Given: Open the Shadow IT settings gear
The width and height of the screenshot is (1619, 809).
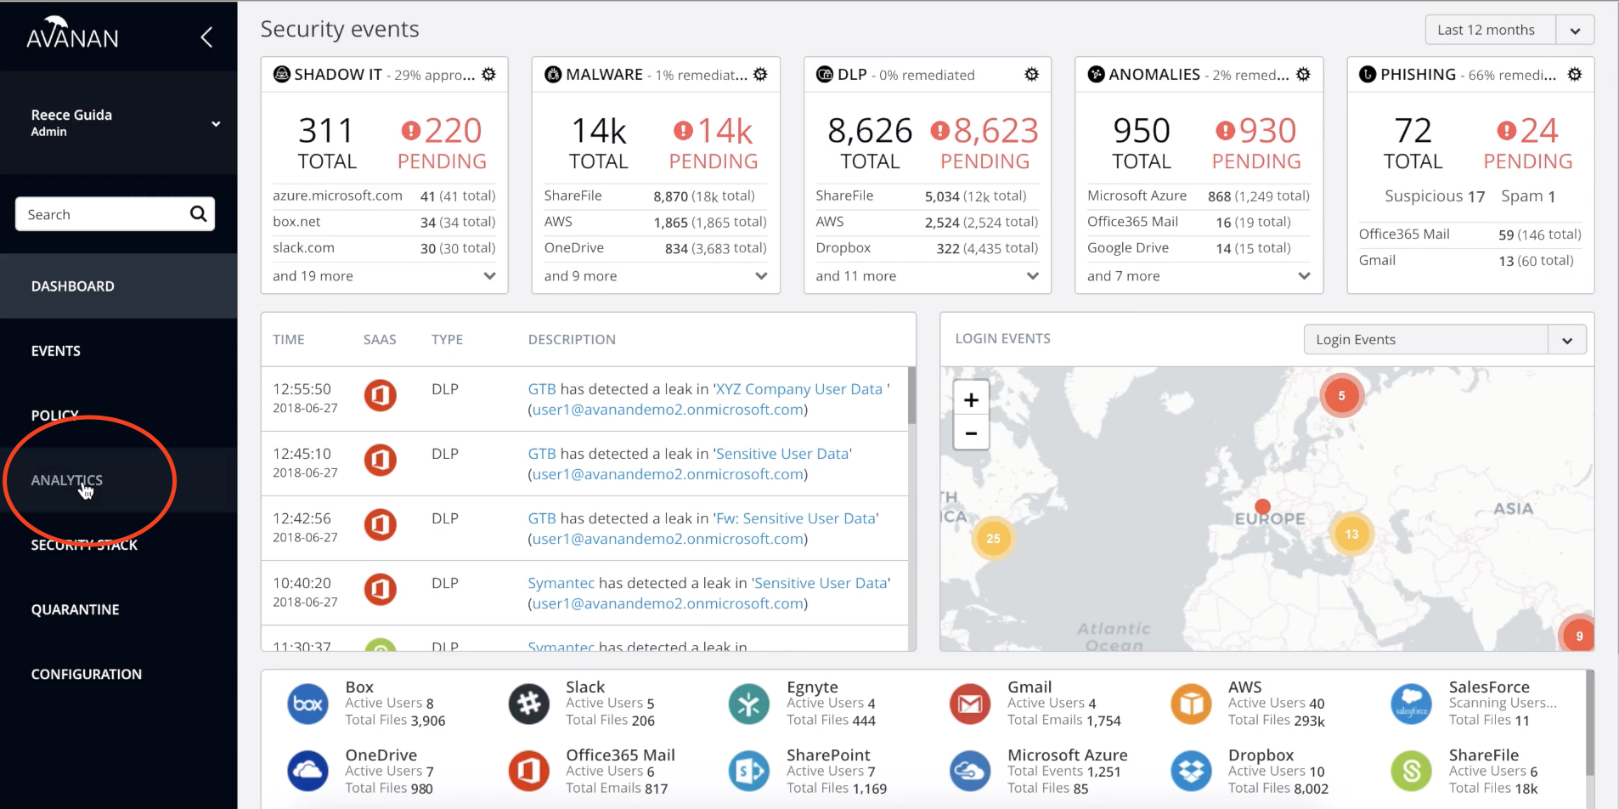Looking at the screenshot, I should pos(488,74).
